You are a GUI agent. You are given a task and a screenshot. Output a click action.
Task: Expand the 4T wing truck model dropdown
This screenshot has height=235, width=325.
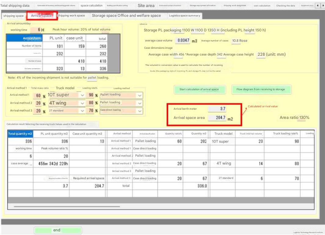(82, 103)
